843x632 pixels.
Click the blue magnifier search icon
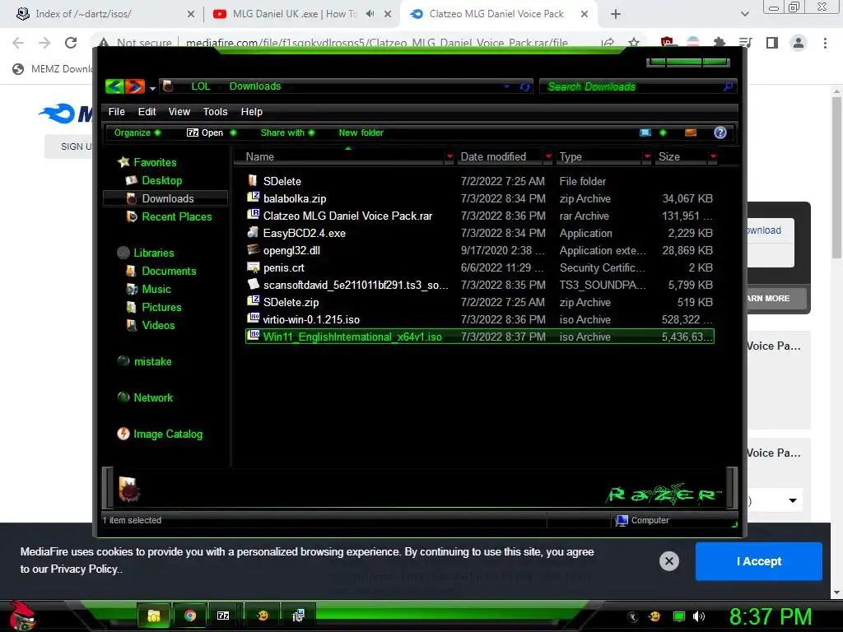(x=728, y=86)
